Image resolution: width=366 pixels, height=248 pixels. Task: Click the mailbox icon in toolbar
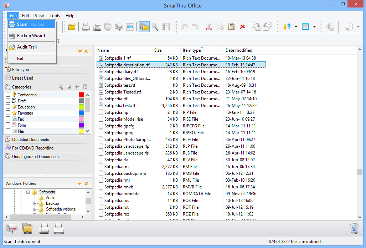tap(119, 27)
